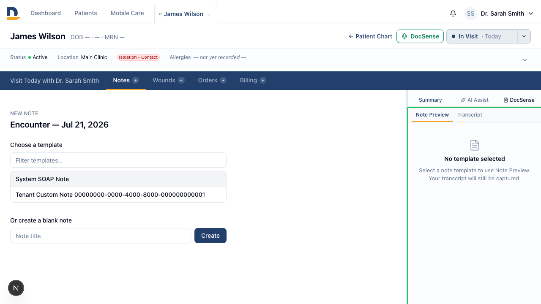Switch to the Orders tab
The height and width of the screenshot is (304, 541).
point(208,80)
